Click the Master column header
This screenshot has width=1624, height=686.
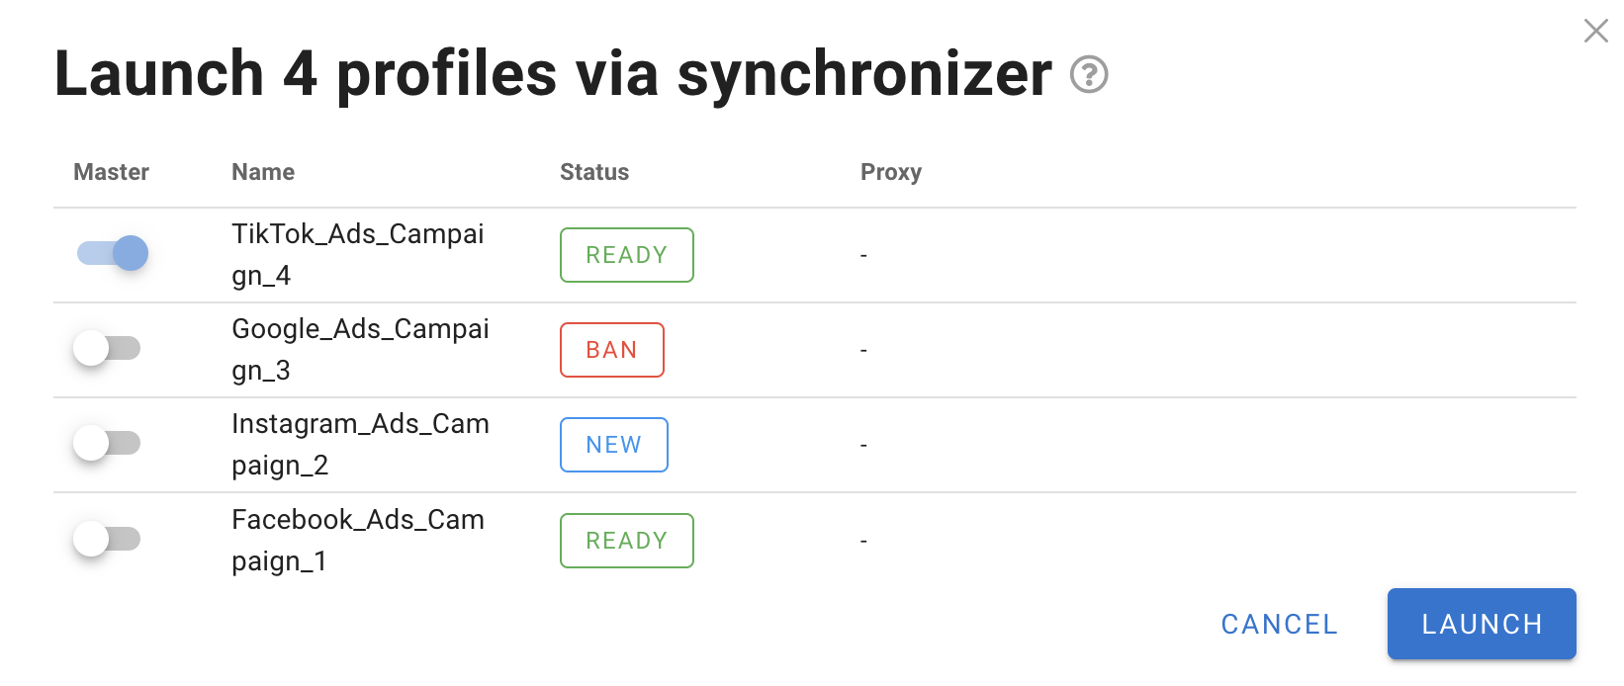point(111,172)
